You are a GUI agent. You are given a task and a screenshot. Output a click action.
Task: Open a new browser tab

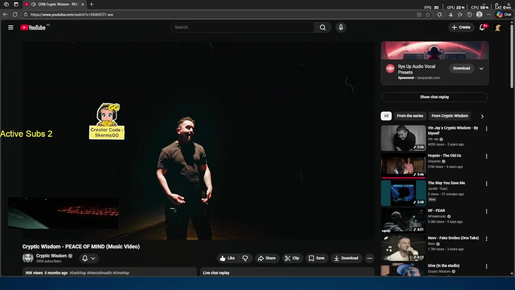[92, 4]
